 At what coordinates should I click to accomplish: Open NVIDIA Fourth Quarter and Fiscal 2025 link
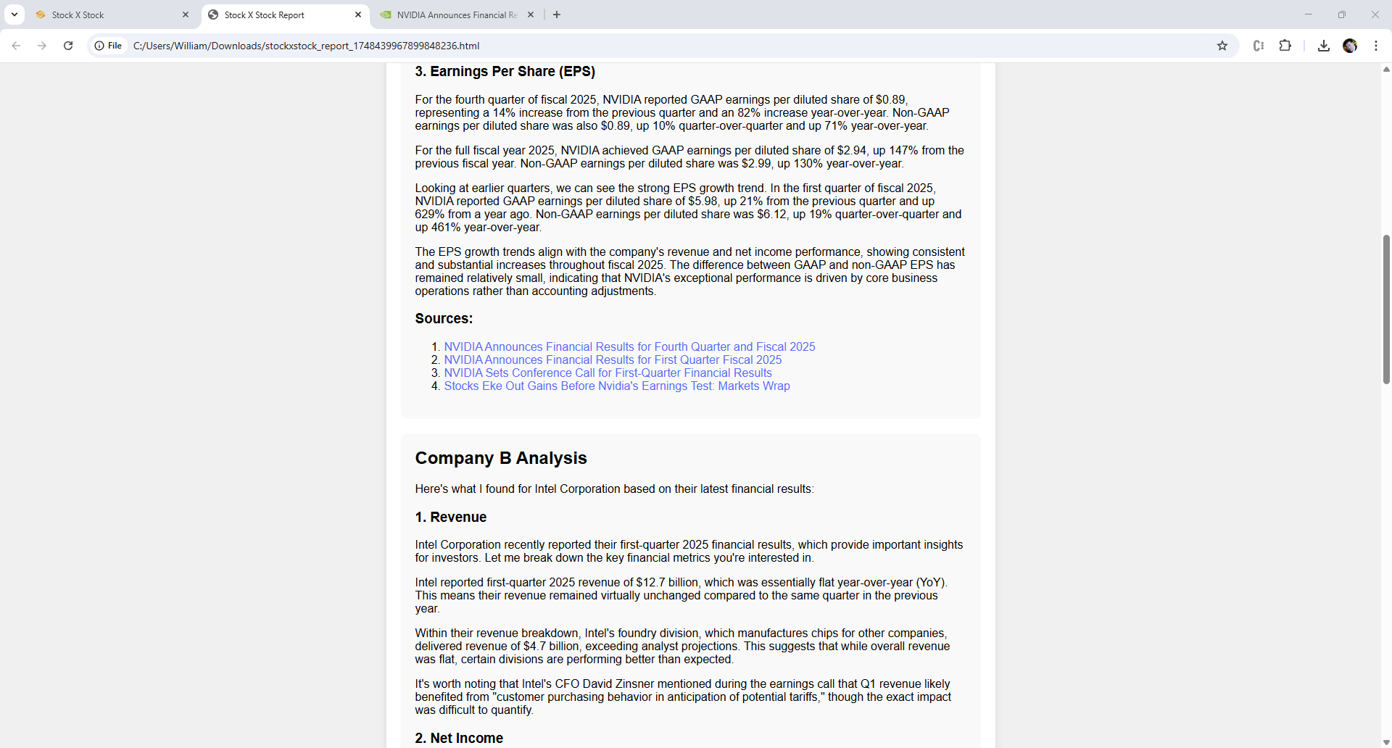tap(629, 346)
